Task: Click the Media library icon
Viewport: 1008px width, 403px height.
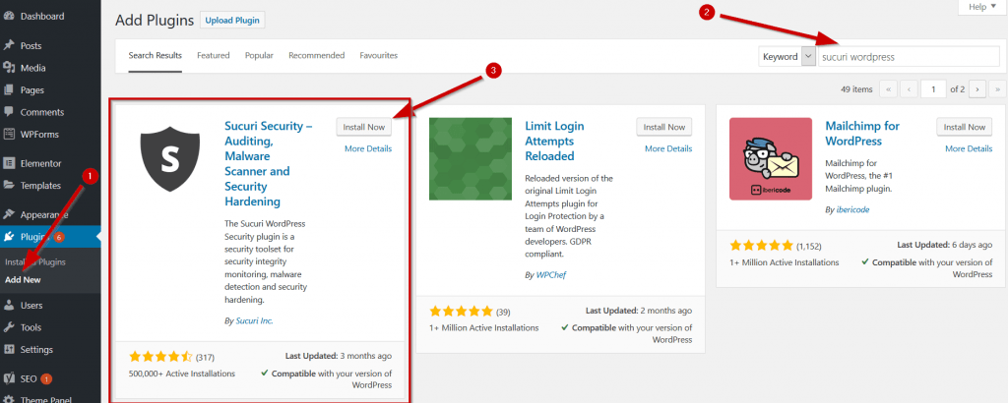Action: (x=9, y=68)
